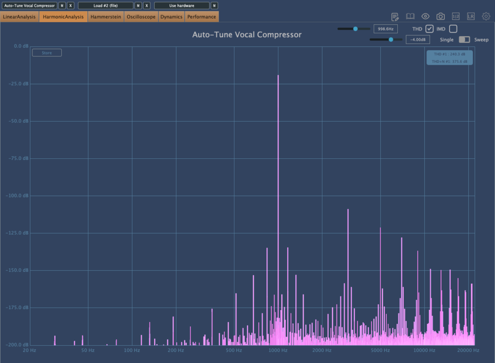Open the manual book icon
Screen dimensions: 495x363
pos(410,16)
